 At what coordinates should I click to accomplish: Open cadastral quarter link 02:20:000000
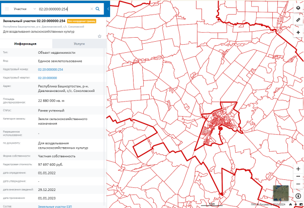coord(47,78)
